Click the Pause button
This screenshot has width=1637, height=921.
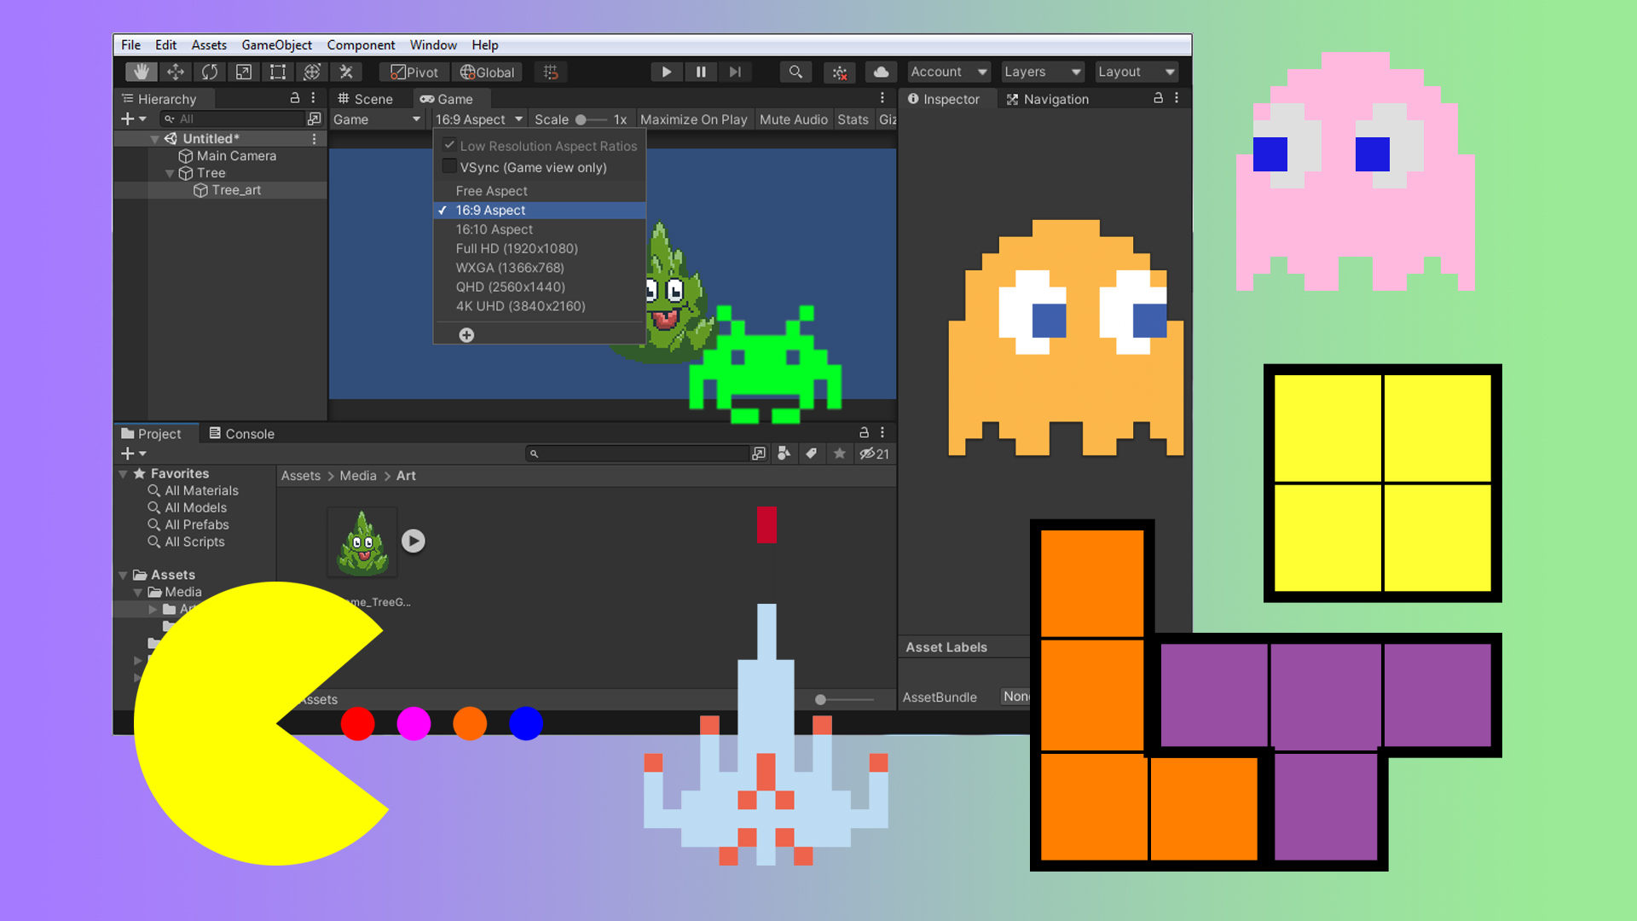click(701, 72)
